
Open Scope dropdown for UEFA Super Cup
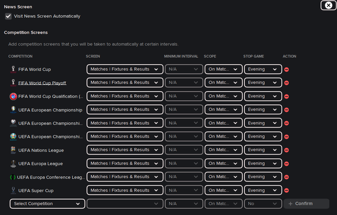(x=223, y=190)
